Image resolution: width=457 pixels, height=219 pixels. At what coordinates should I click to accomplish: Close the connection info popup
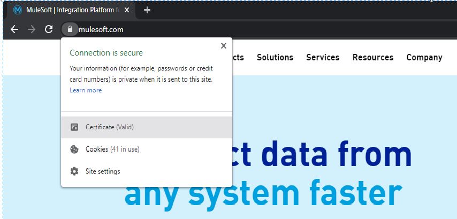pos(224,45)
